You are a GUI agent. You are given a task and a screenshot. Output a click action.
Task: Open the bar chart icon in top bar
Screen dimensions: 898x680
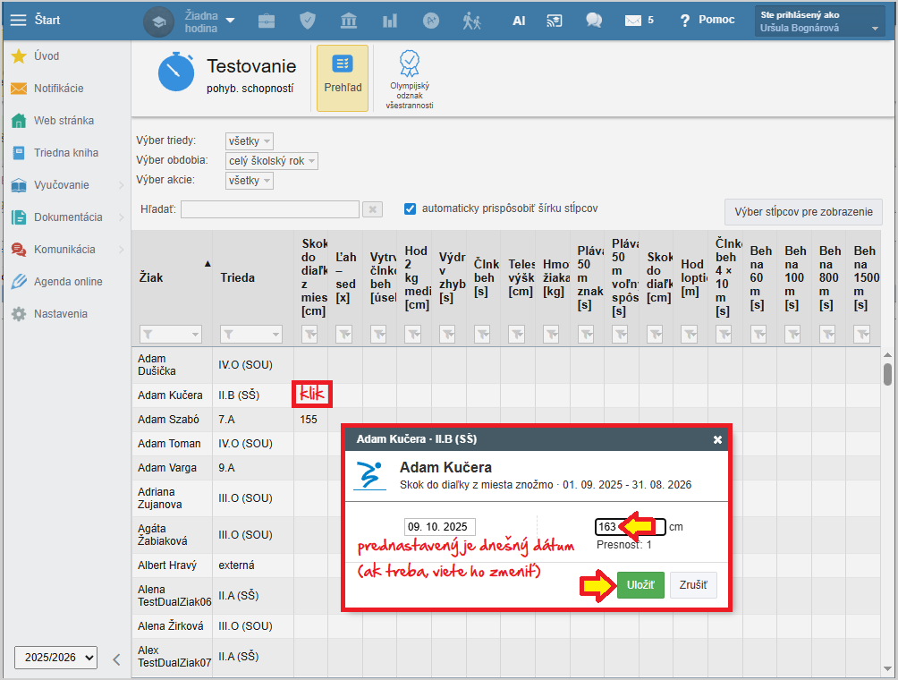tap(390, 20)
